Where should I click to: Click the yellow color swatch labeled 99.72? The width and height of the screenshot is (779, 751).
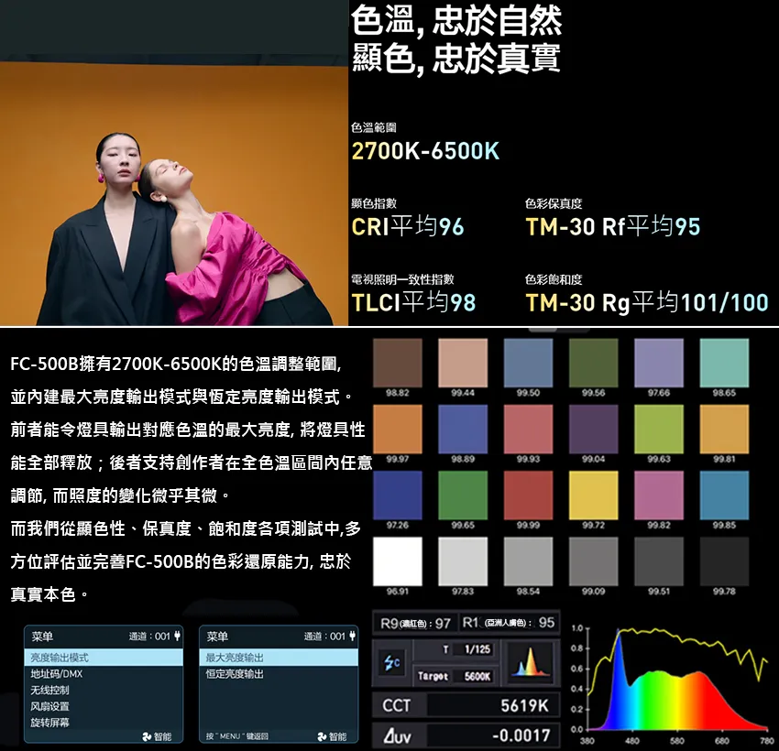(x=593, y=495)
